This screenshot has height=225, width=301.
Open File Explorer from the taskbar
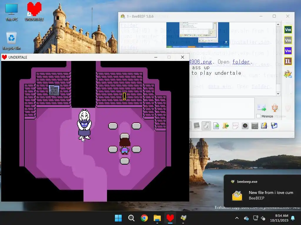click(x=157, y=218)
